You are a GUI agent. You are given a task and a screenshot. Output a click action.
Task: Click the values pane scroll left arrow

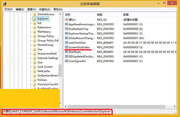click(65, 106)
